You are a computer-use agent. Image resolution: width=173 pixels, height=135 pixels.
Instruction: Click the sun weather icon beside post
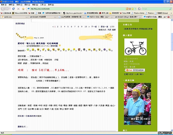click(x=60, y=45)
